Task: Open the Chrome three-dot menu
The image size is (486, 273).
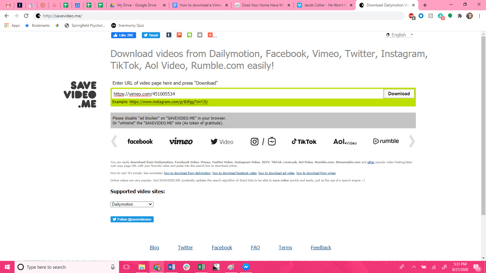Action: (479, 16)
